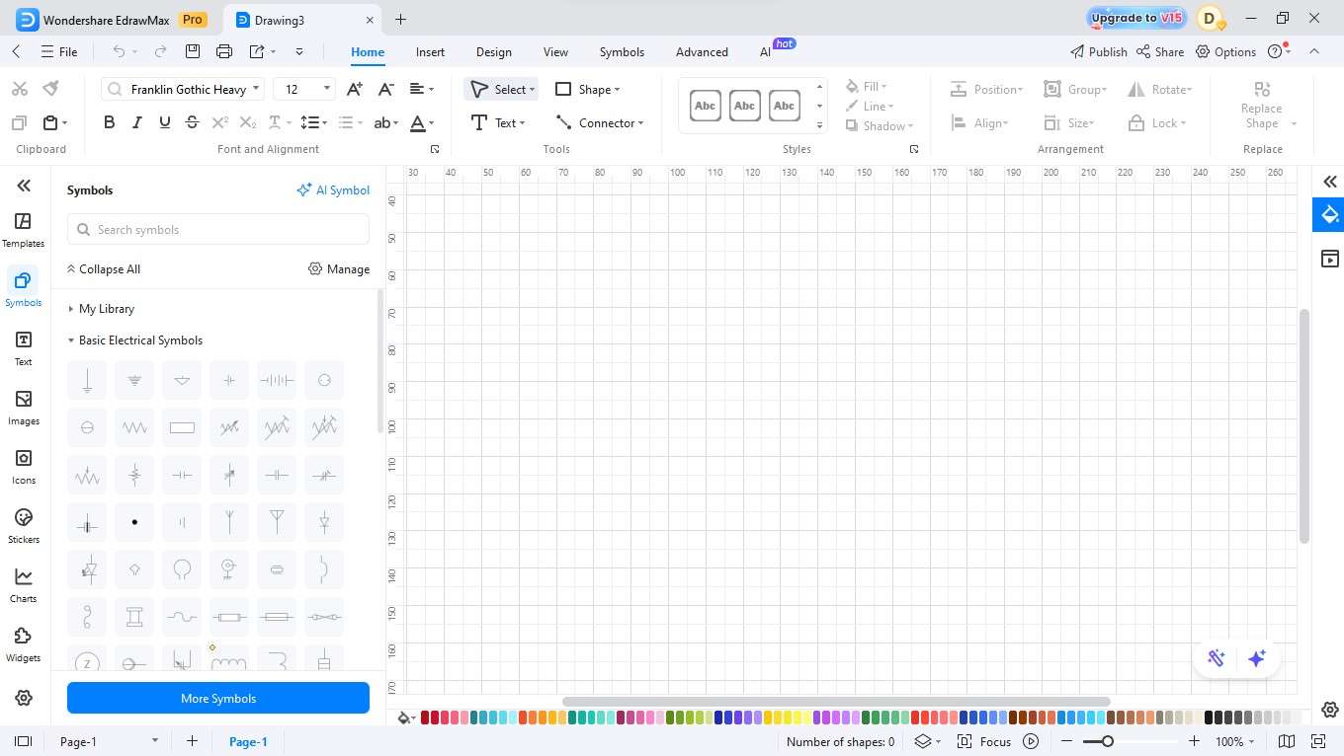This screenshot has height=756, width=1344.
Task: Switch to the Symbols ribbon tab
Action: point(622,52)
